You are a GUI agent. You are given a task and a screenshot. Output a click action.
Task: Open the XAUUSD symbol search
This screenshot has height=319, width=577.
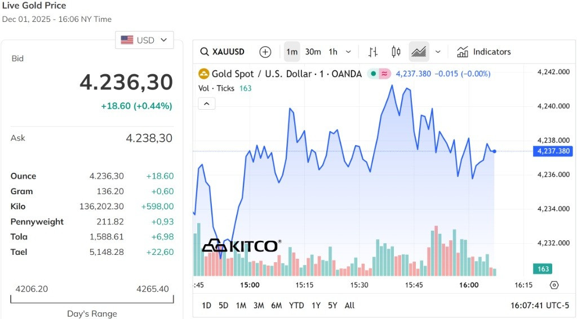tap(222, 52)
